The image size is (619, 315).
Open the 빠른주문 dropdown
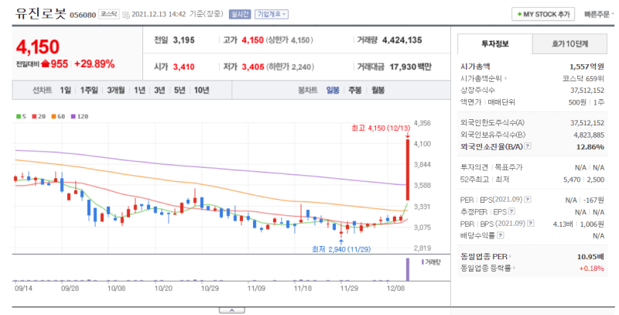click(600, 14)
